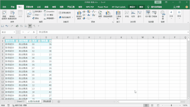Switch to the Power Pivot tab
The width and height of the screenshot is (190, 107).
pos(103,7)
